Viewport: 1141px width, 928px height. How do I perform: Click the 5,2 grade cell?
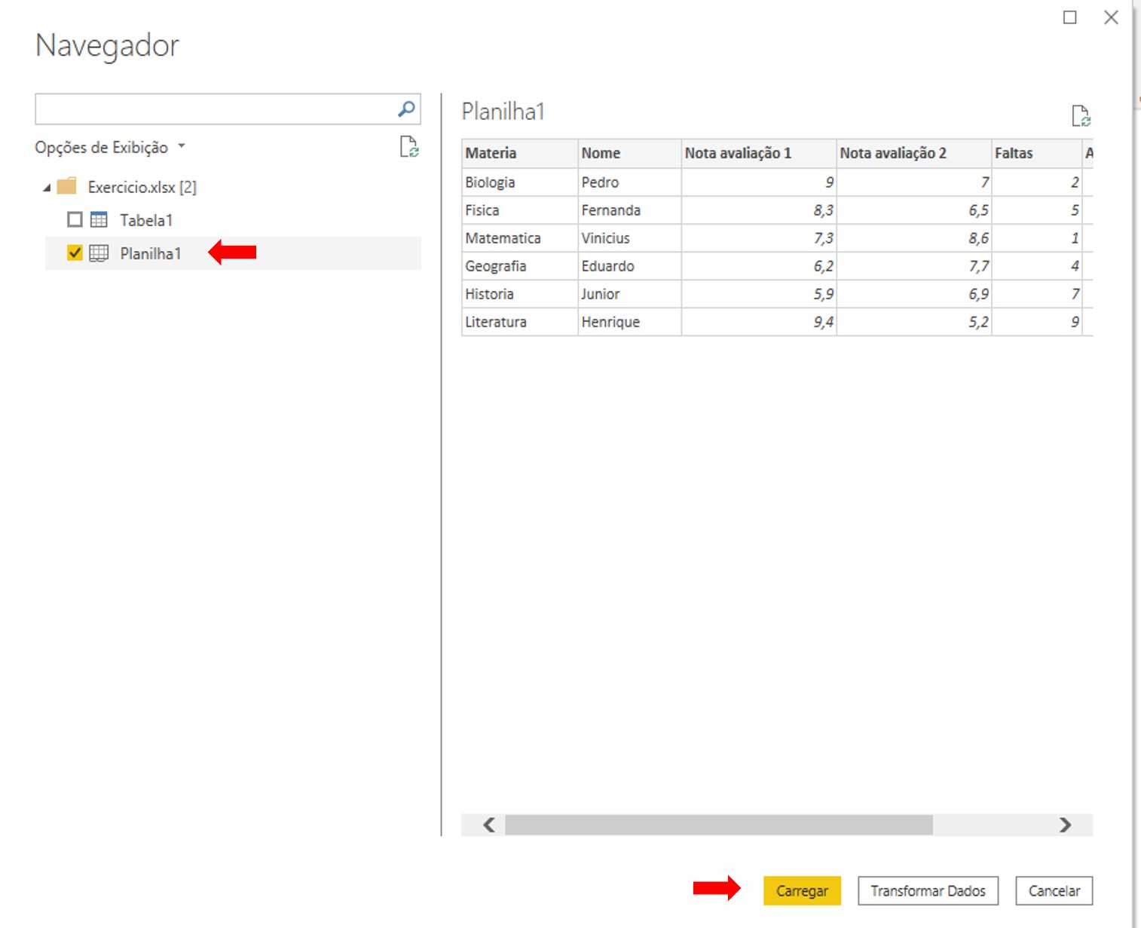(x=914, y=322)
